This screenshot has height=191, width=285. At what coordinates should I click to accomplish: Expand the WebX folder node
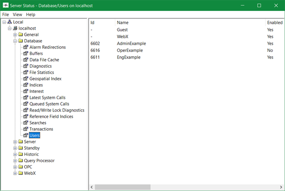tap(15, 173)
